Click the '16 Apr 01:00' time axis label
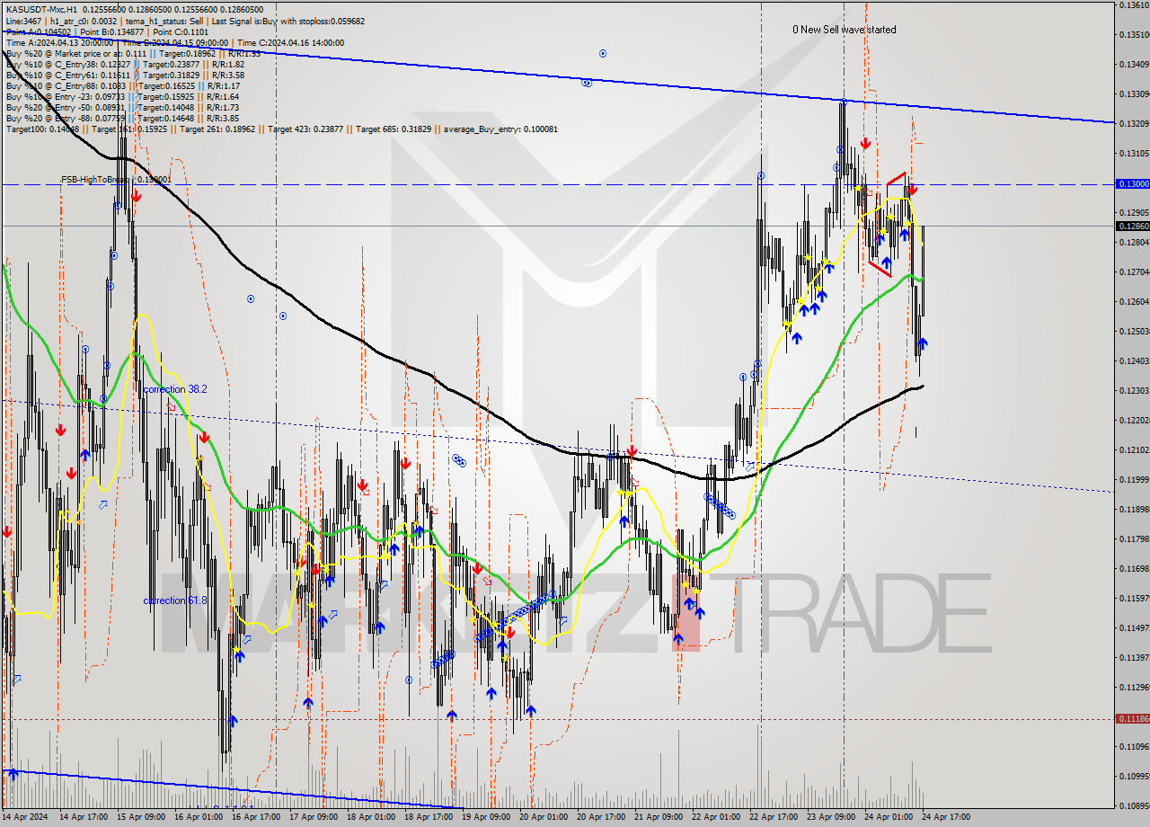1150x827 pixels. coord(197,817)
